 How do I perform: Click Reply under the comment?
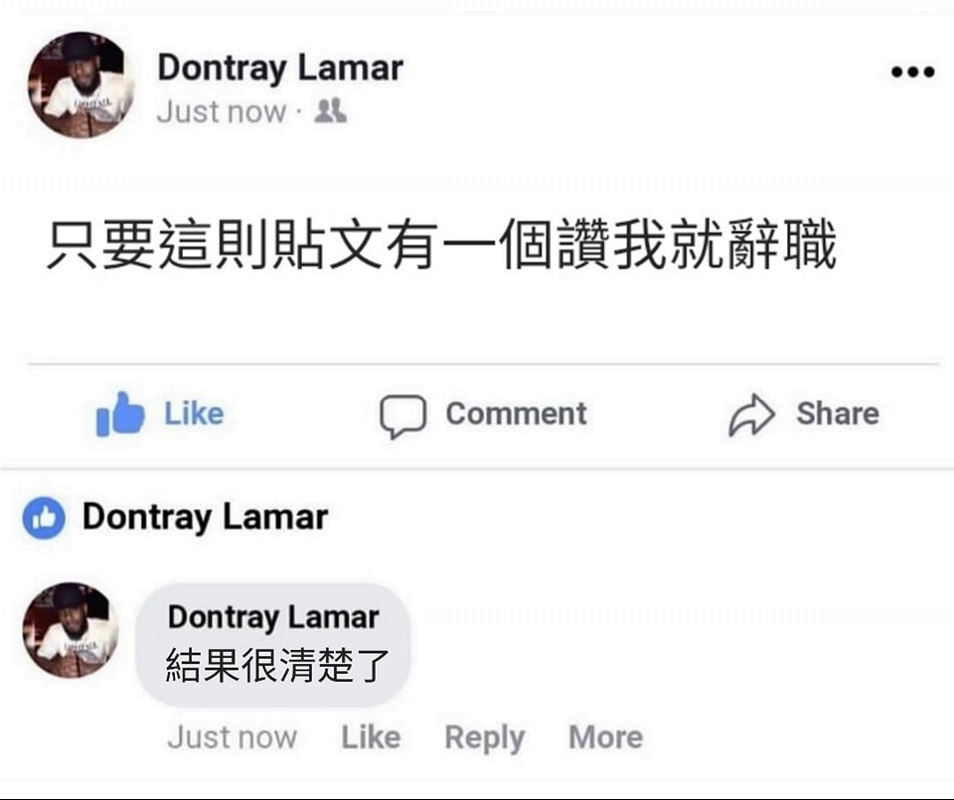484,738
